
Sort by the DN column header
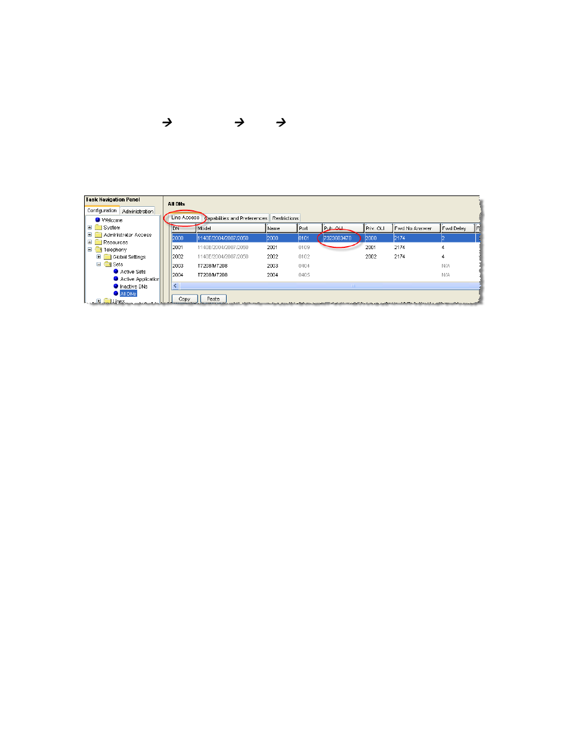[x=184, y=228]
